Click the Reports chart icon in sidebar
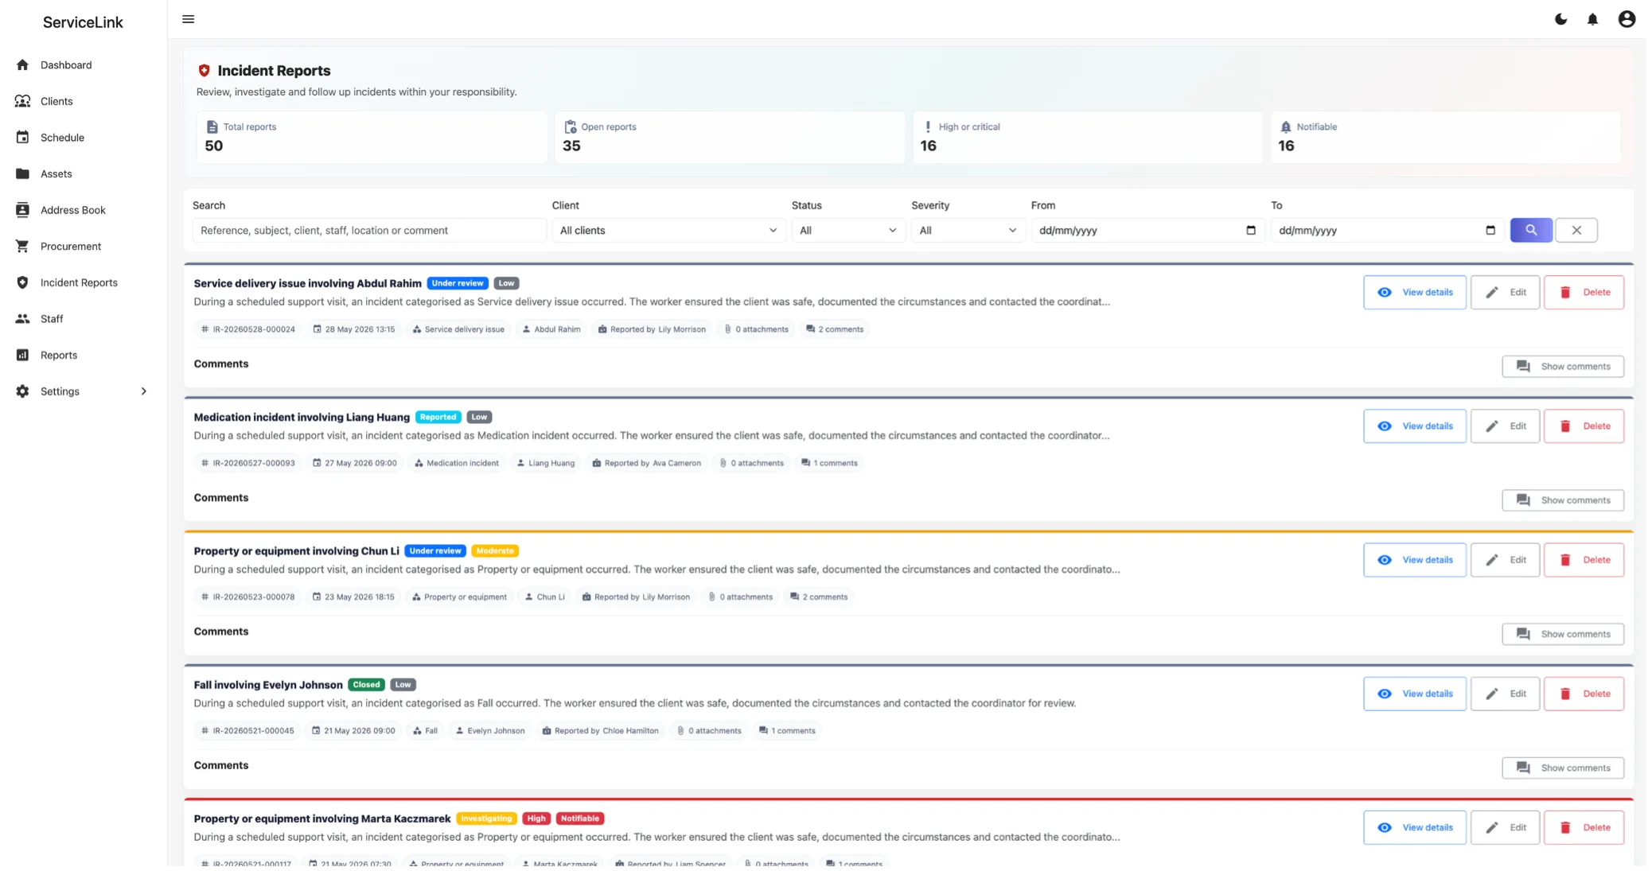This screenshot has width=1652, height=871. pyautogui.click(x=22, y=355)
